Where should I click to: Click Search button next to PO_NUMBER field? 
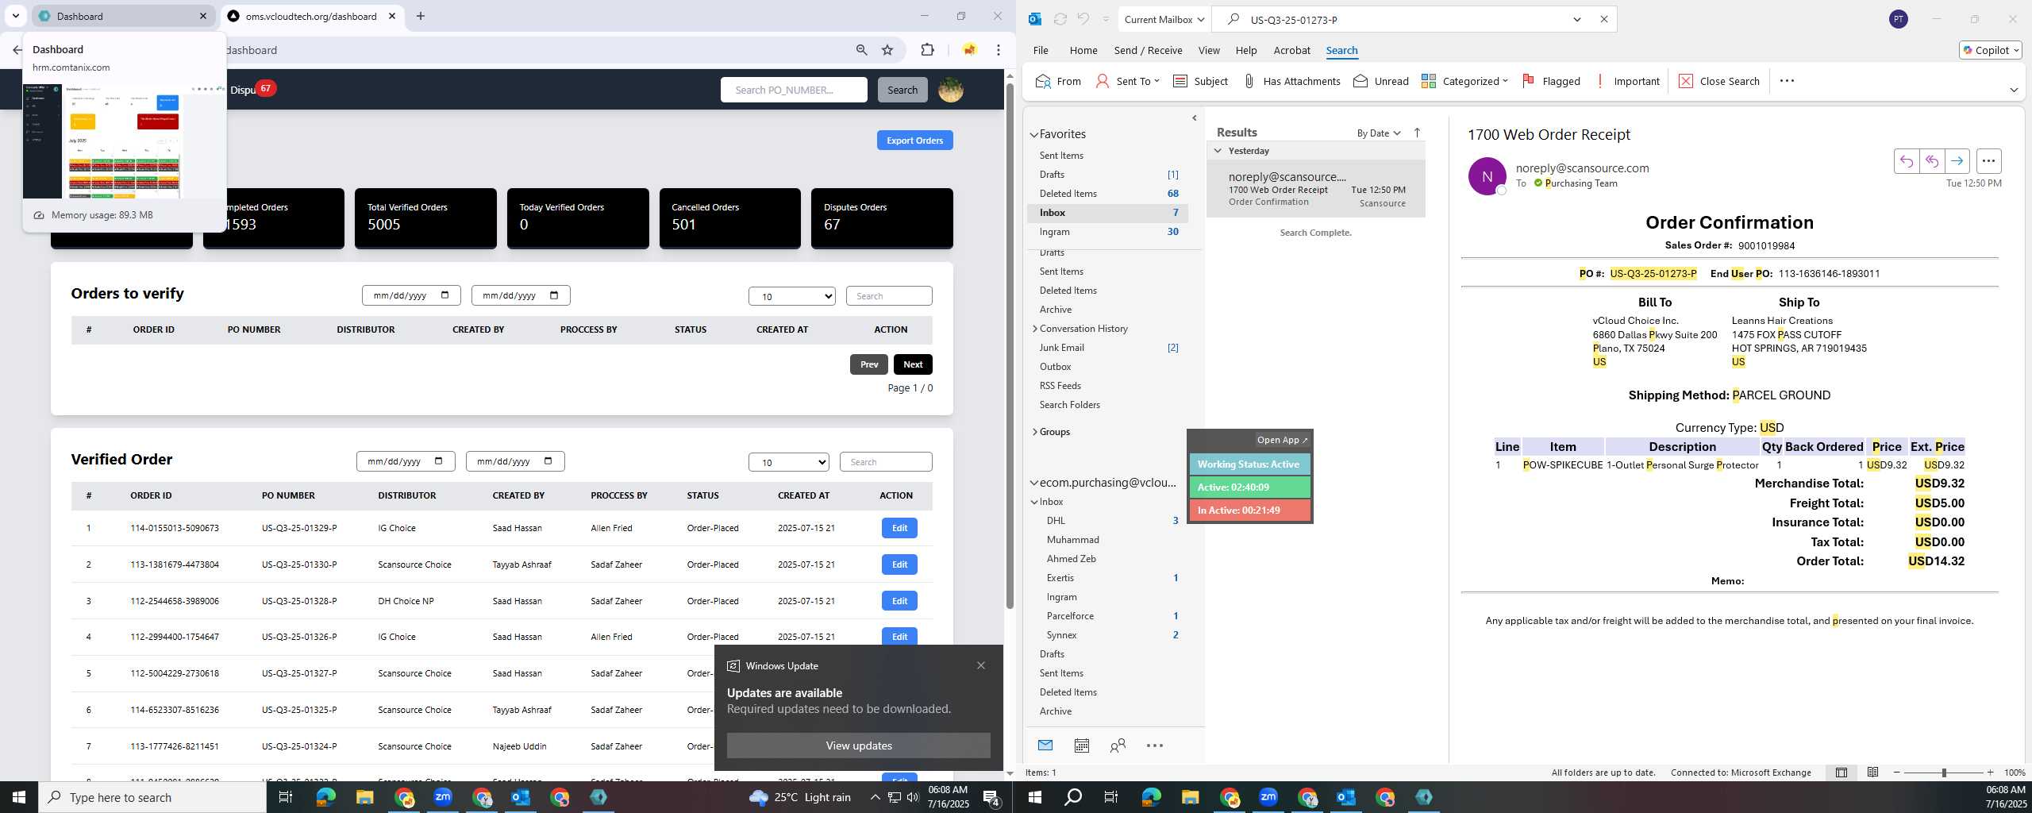point(902,90)
